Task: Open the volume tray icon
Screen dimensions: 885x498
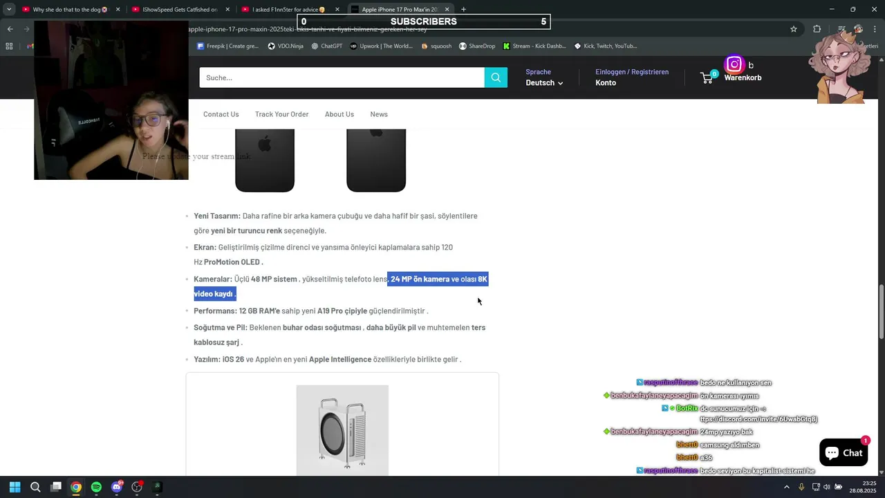Action: click(x=826, y=487)
